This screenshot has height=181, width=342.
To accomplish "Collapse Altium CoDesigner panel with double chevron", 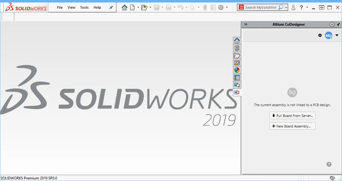I will click(x=246, y=24).
